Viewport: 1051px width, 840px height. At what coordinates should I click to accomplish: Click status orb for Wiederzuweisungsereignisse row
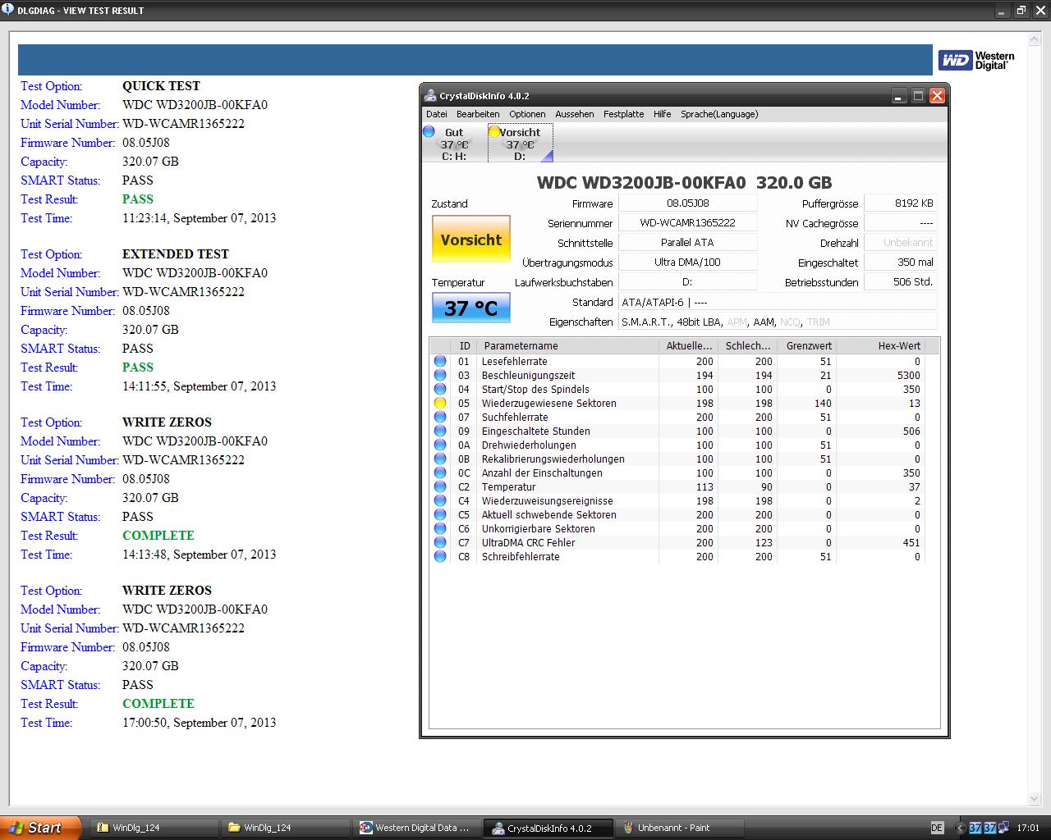[x=440, y=500]
